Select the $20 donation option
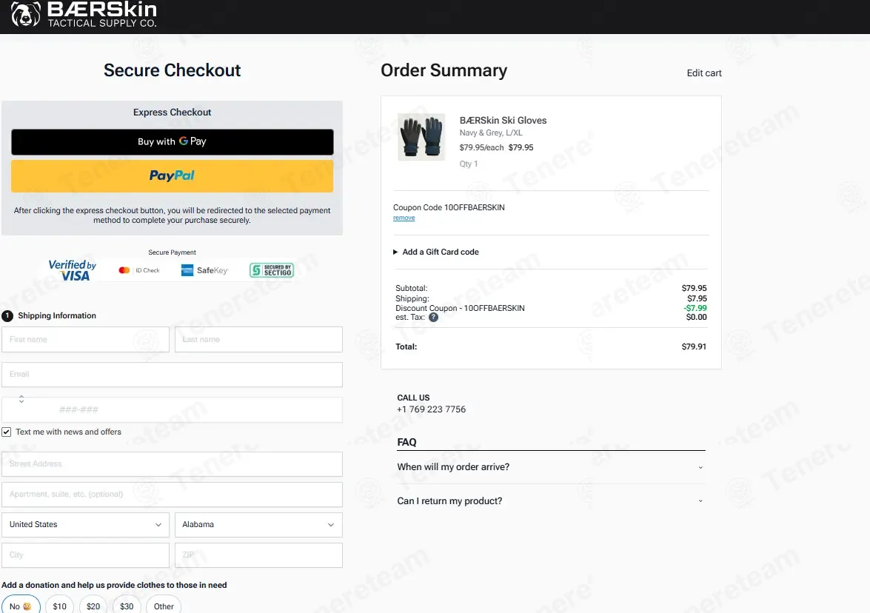 pos(93,606)
